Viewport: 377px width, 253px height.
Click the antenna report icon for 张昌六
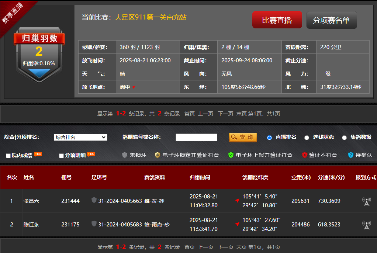pos(366,201)
